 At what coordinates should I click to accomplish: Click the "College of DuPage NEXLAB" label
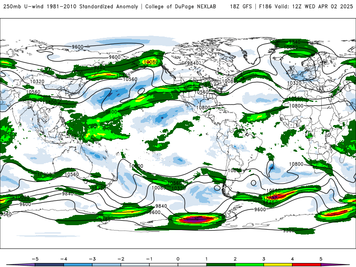181,6
